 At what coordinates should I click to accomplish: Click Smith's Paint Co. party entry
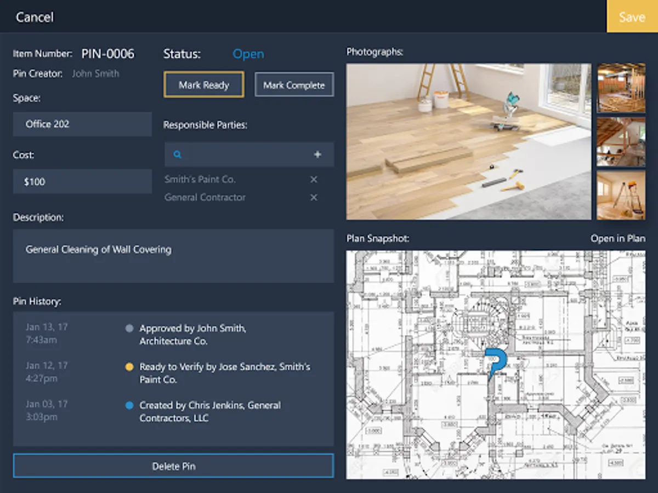(200, 180)
